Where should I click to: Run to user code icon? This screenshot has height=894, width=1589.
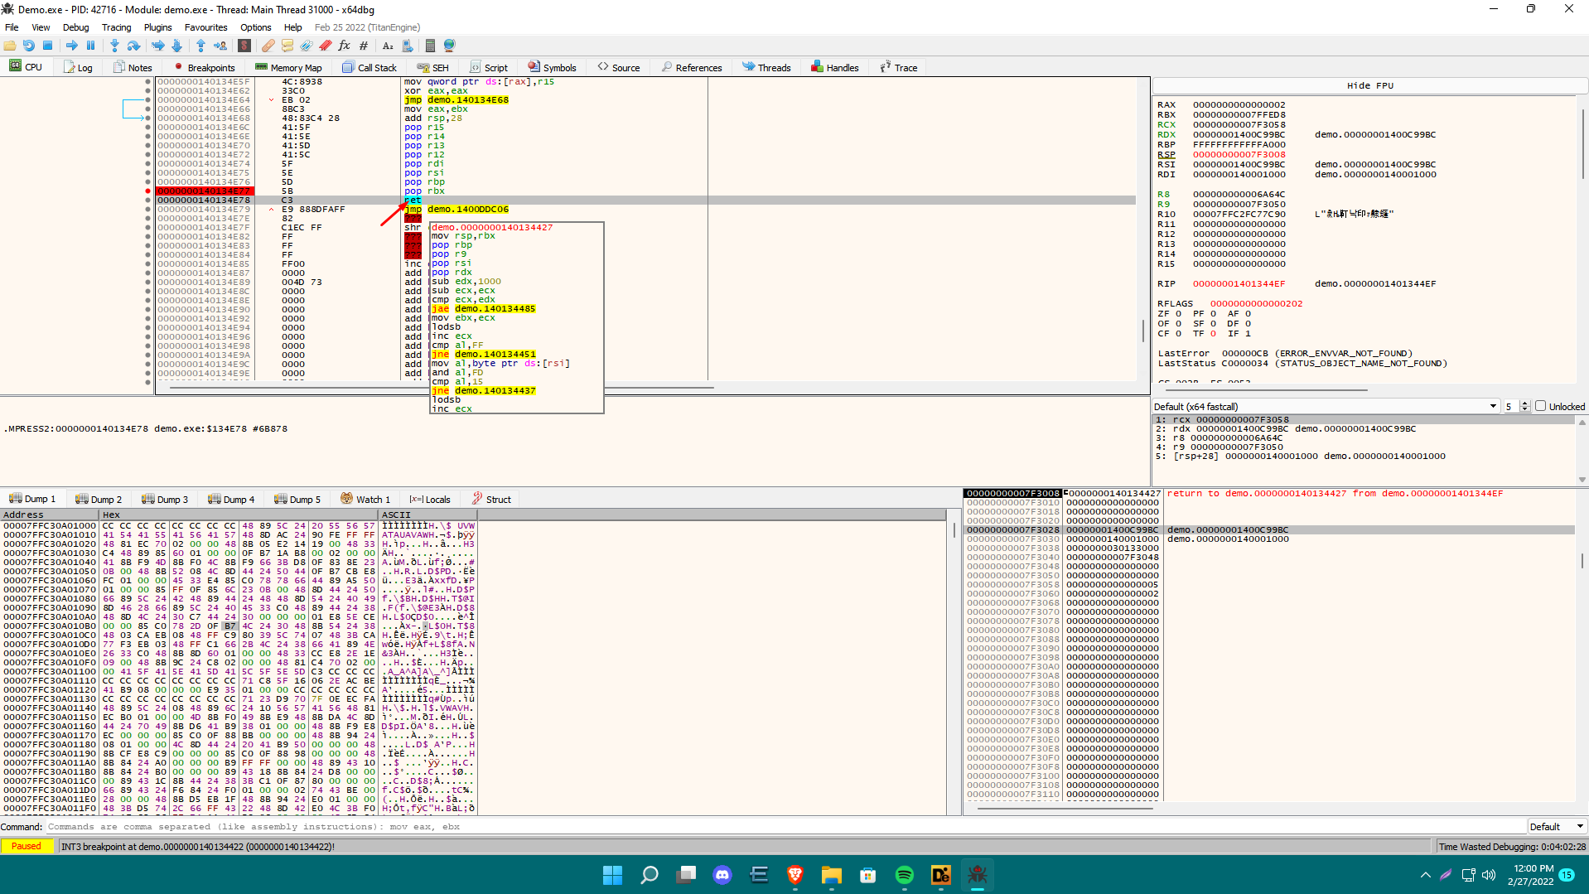(220, 46)
